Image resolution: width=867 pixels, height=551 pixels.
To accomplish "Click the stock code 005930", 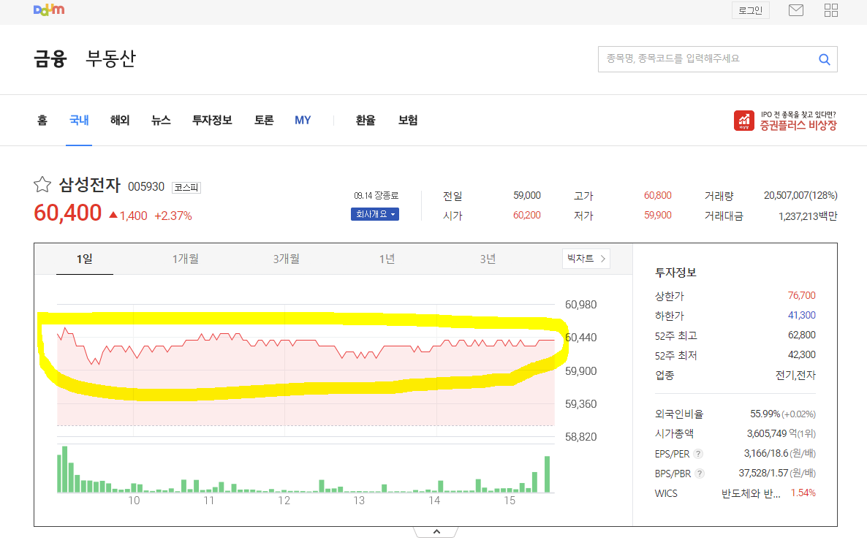I will point(146,187).
